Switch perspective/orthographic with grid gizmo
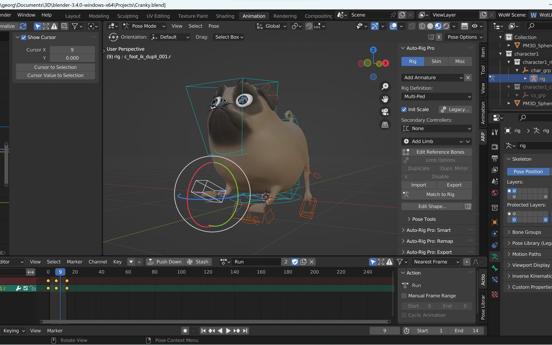Screen dimensions: 552x345 pyautogui.click(x=385, y=125)
